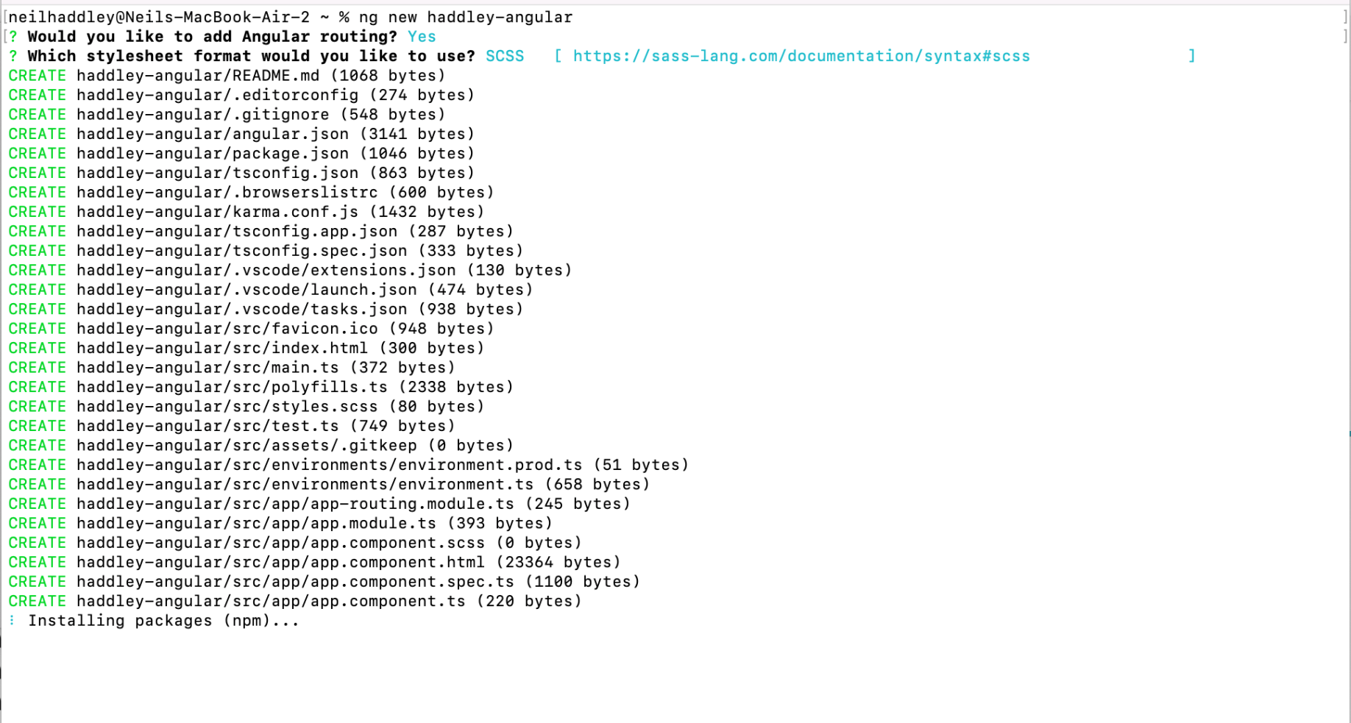Click the README.md file path line

click(198, 76)
